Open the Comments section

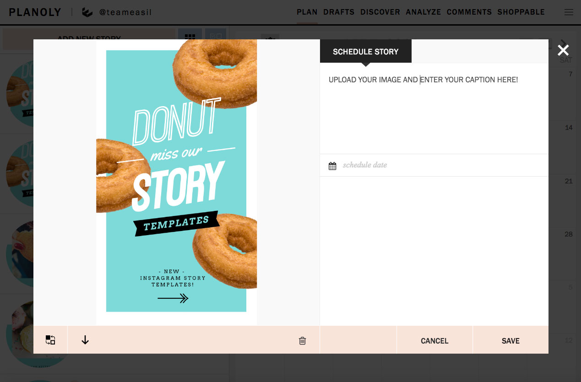click(x=469, y=12)
